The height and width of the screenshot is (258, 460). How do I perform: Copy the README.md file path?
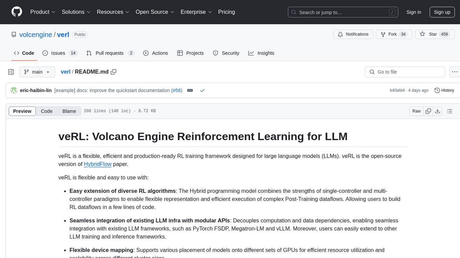click(x=114, y=72)
